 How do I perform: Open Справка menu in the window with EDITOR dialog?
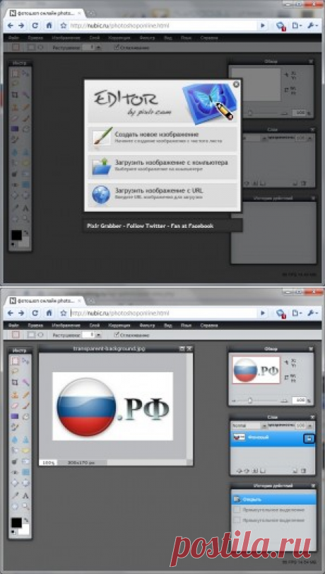pyautogui.click(x=209, y=38)
